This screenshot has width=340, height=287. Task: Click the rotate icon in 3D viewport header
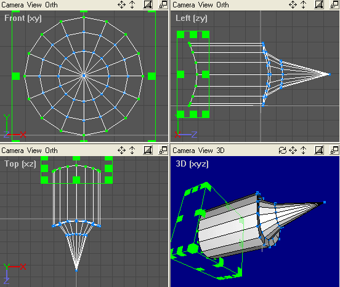click(282, 150)
